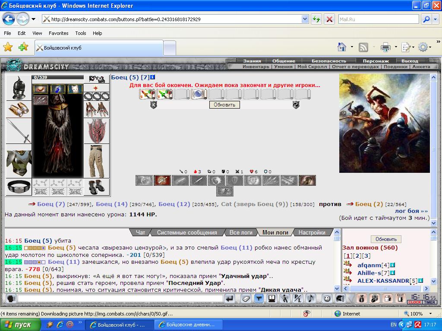Click the P/L icon in chat bar
This screenshot has height=331, width=442.
pos(298,298)
